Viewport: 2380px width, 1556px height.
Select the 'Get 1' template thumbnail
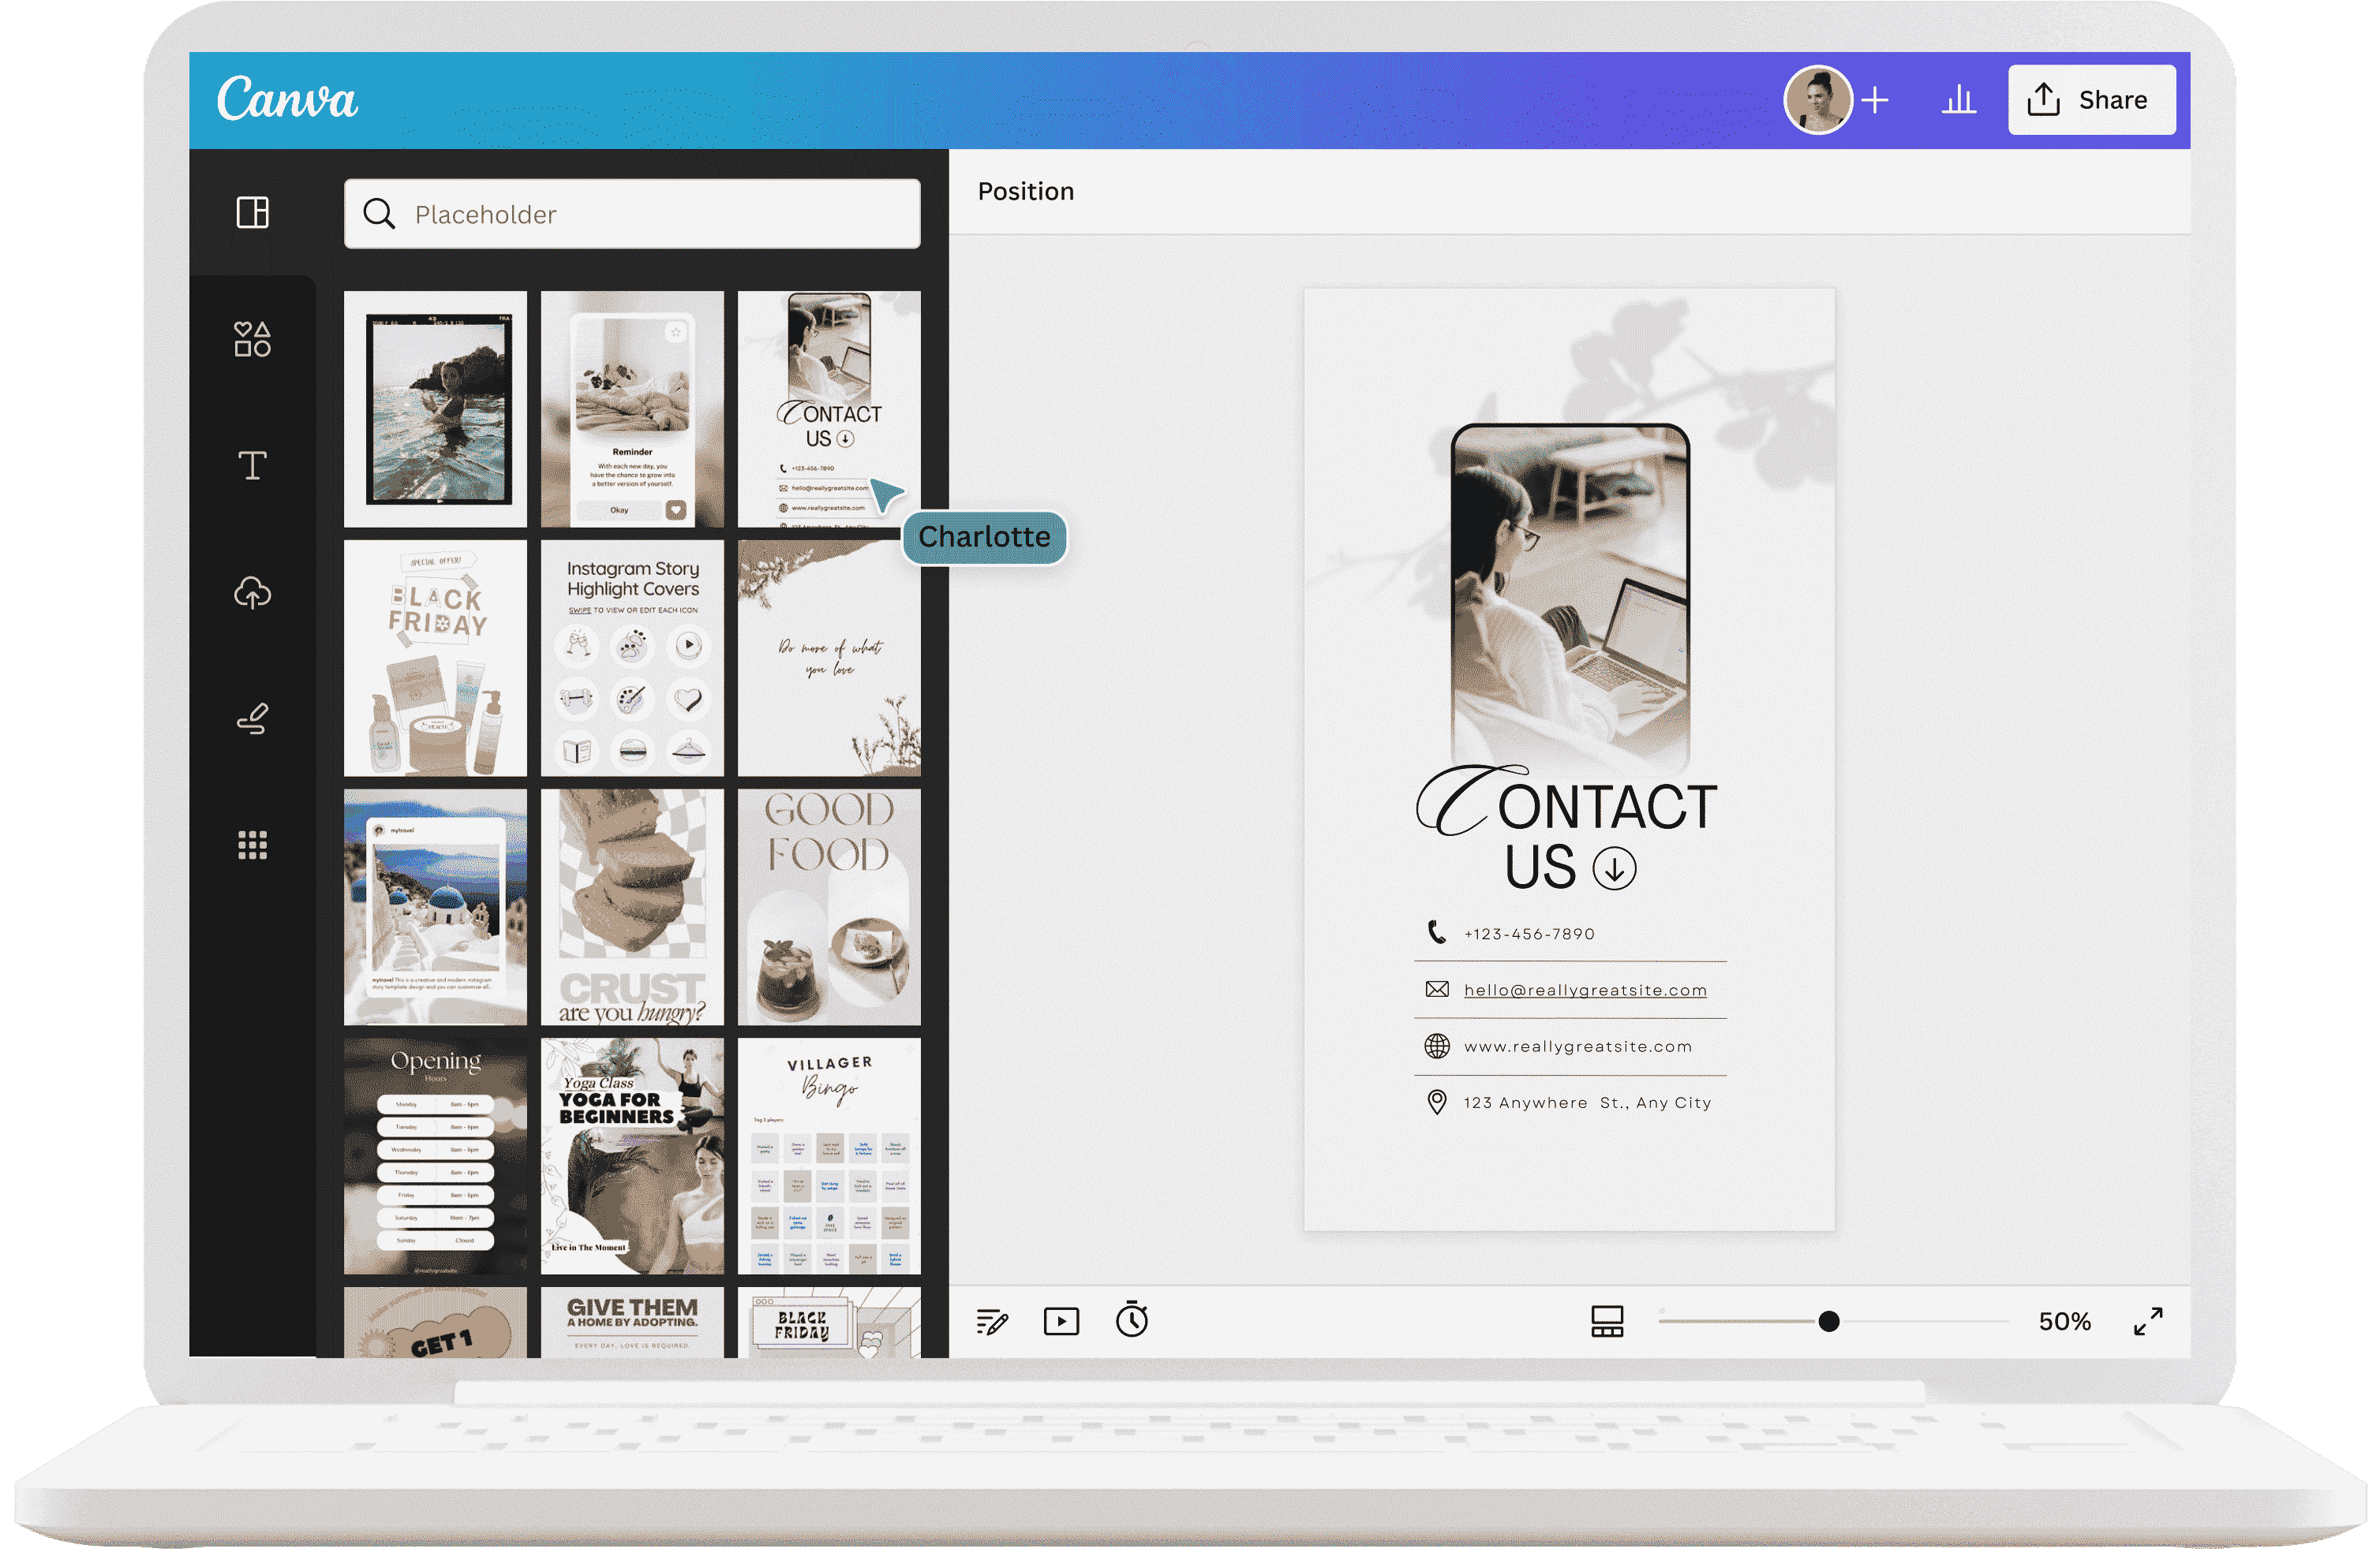point(435,1322)
